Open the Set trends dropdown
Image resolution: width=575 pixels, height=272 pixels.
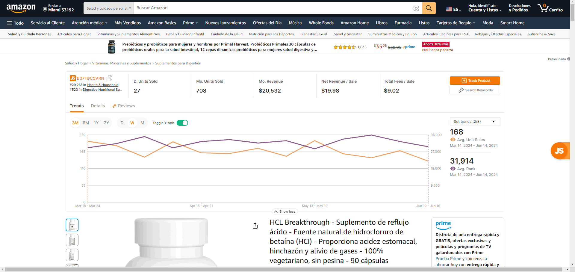(x=475, y=122)
